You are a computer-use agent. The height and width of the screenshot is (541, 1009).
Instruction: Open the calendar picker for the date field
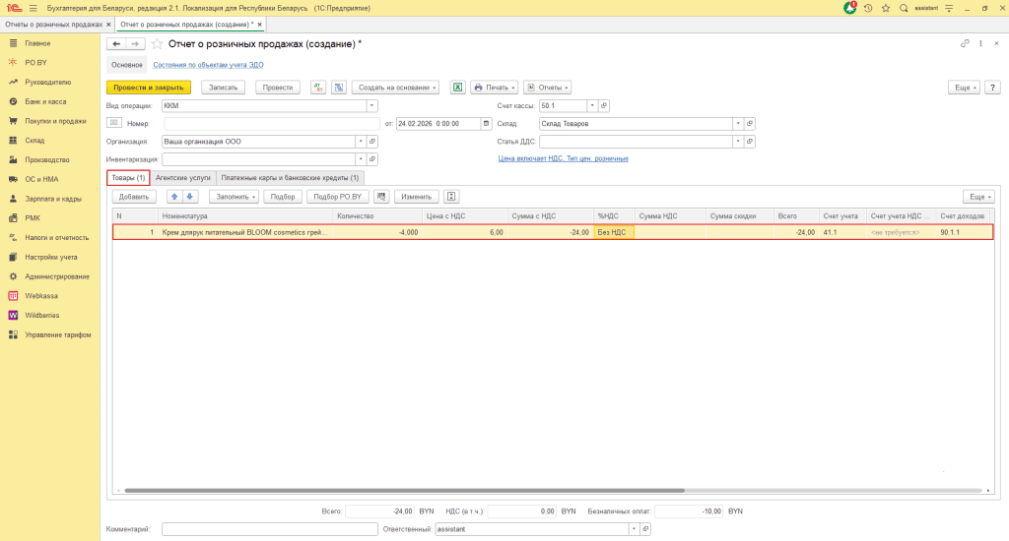[486, 124]
